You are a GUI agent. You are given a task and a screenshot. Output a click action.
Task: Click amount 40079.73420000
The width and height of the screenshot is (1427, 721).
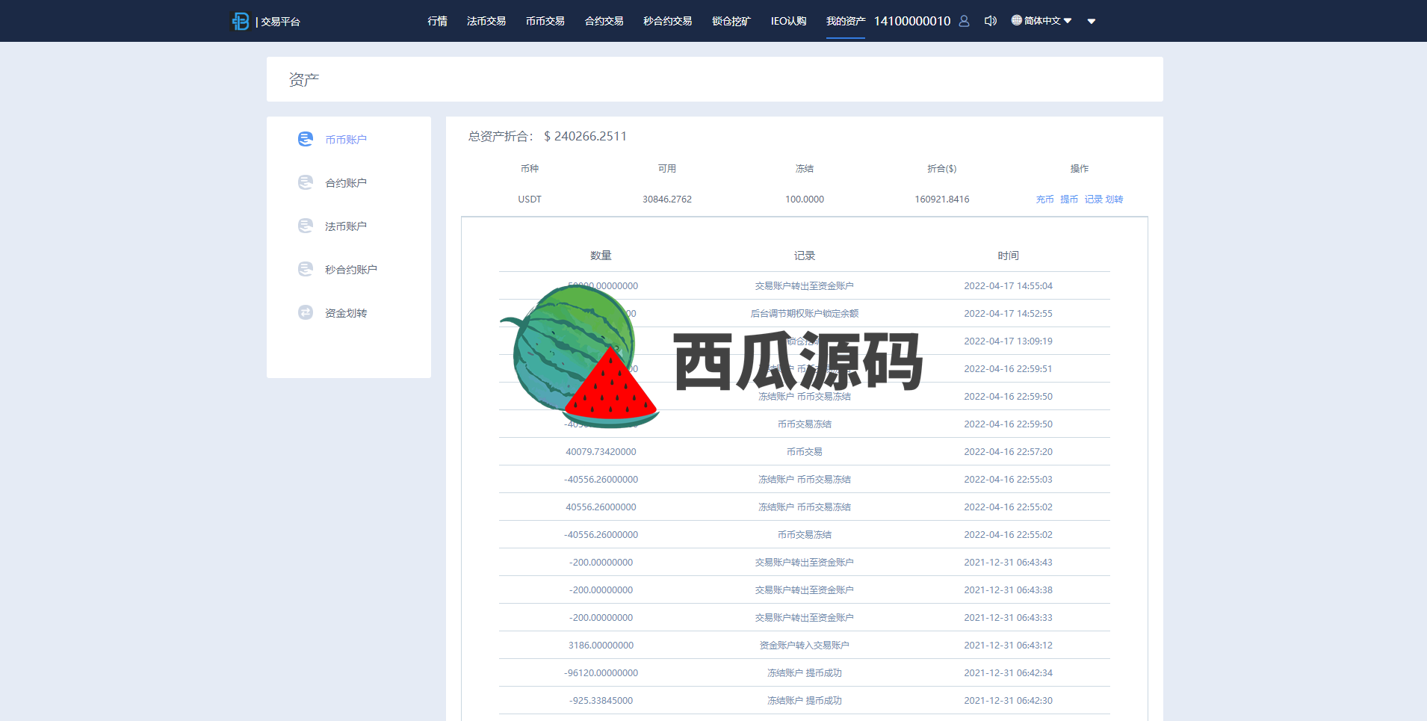pyautogui.click(x=601, y=452)
